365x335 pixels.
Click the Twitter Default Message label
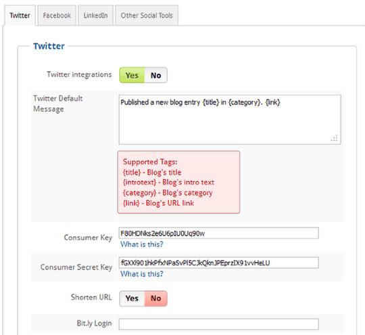pos(57,104)
